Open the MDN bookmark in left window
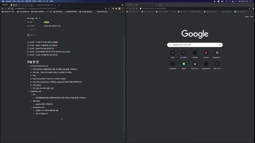The height and width of the screenshot is (143, 255). pyautogui.click(x=58, y=12)
